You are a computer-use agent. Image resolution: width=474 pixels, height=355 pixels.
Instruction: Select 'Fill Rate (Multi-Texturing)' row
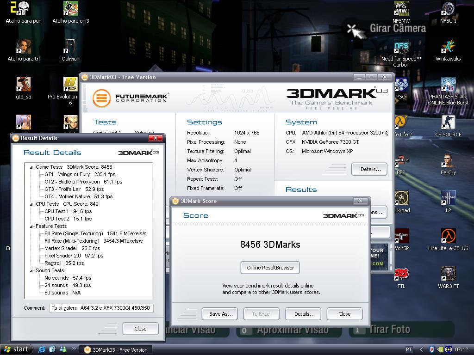pyautogui.click(x=94, y=241)
